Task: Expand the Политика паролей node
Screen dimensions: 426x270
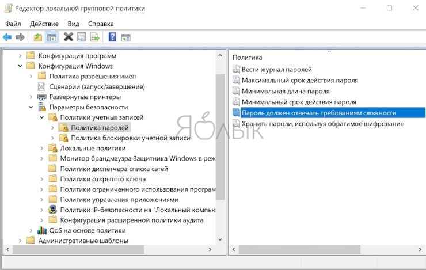Action: (53, 128)
